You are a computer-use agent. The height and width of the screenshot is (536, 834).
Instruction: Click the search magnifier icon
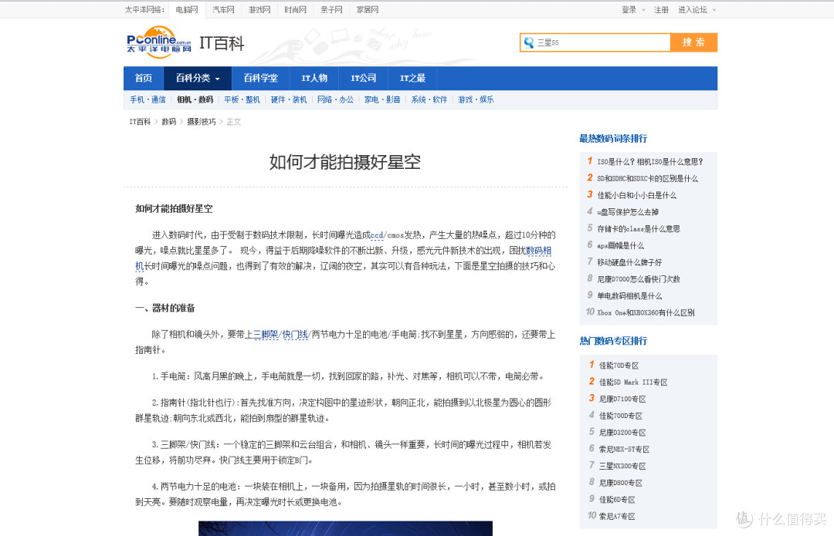click(529, 42)
